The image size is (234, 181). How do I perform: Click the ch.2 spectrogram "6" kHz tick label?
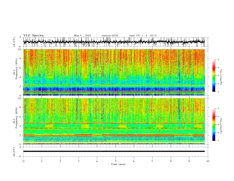pos(20,117)
